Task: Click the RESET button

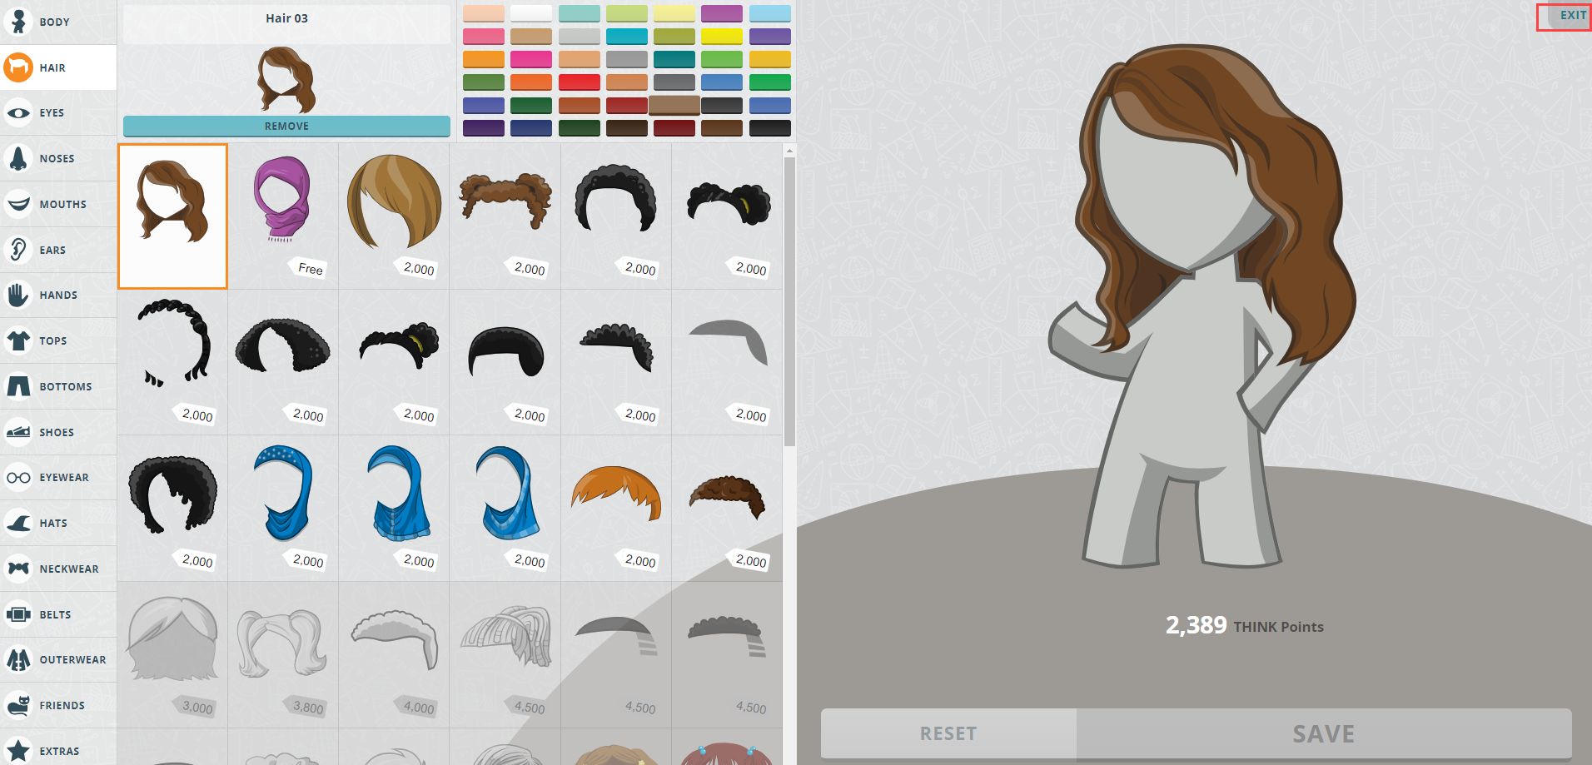Action: (948, 733)
